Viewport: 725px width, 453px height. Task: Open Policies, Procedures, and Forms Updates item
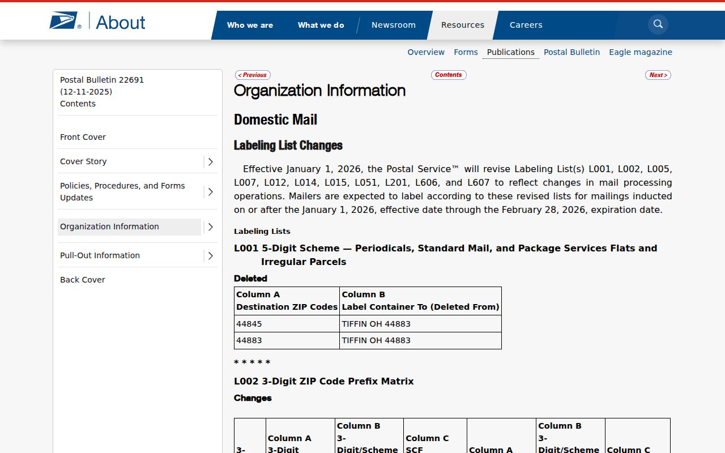(122, 192)
